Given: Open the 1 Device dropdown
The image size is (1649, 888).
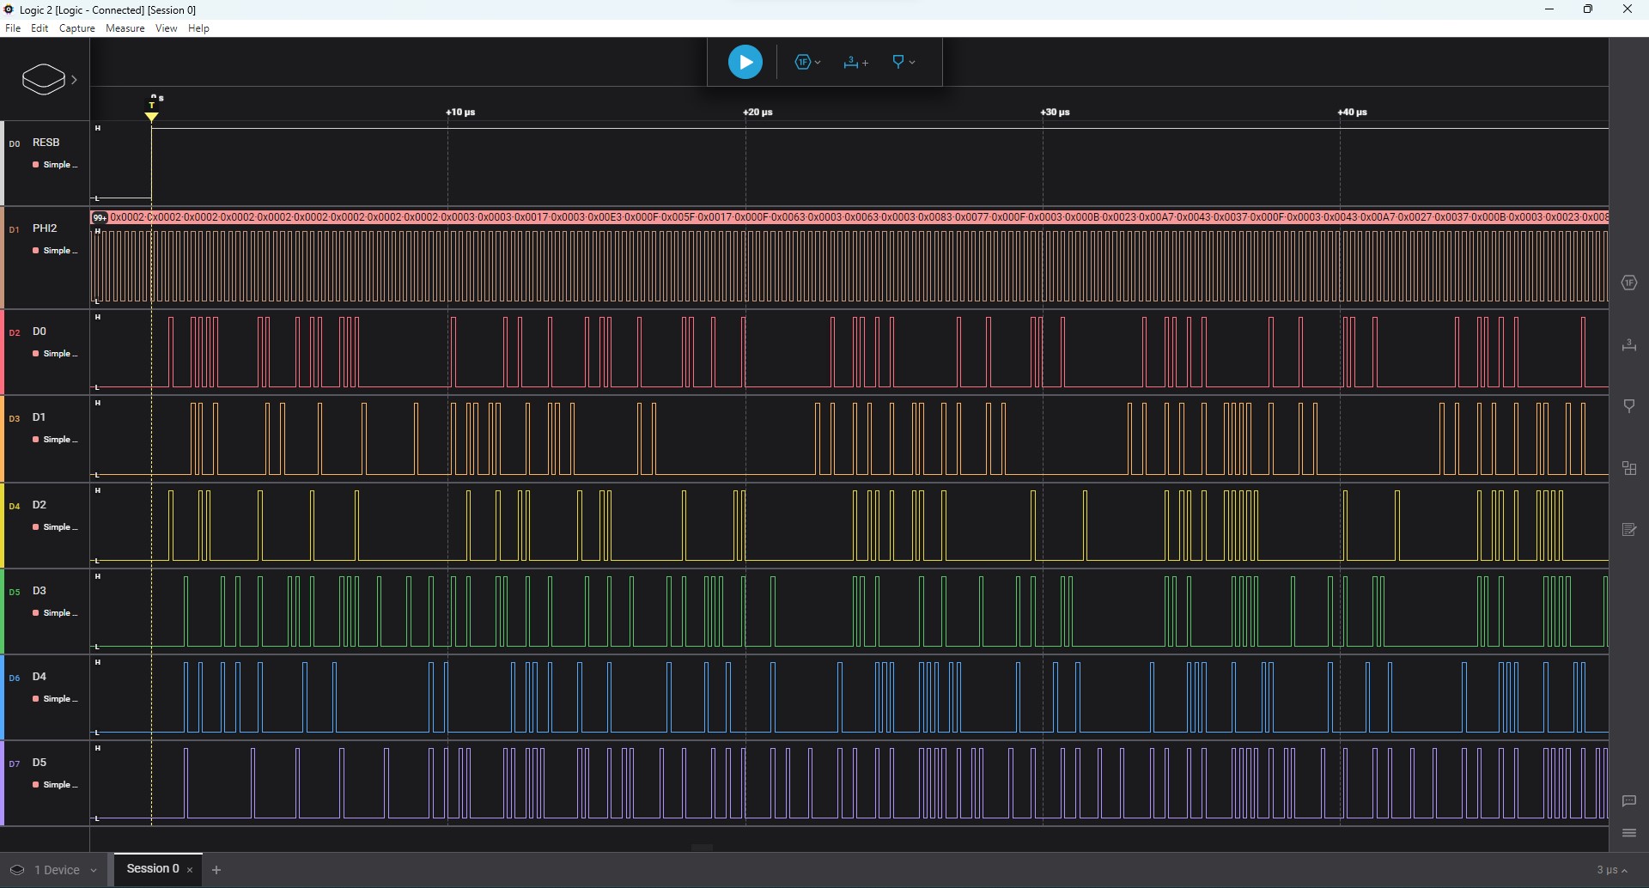Looking at the screenshot, I should click(56, 870).
